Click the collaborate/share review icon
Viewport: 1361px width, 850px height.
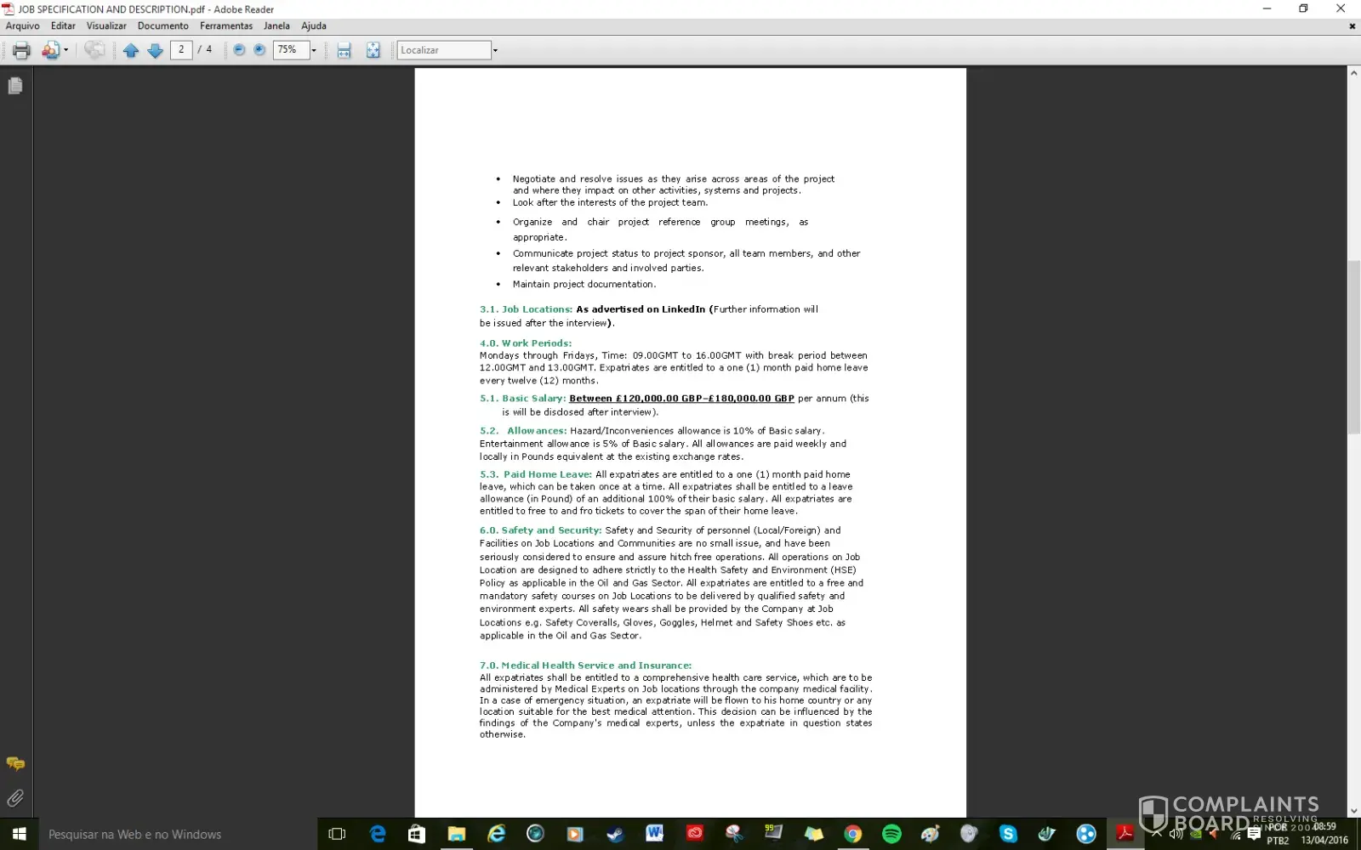click(50, 50)
